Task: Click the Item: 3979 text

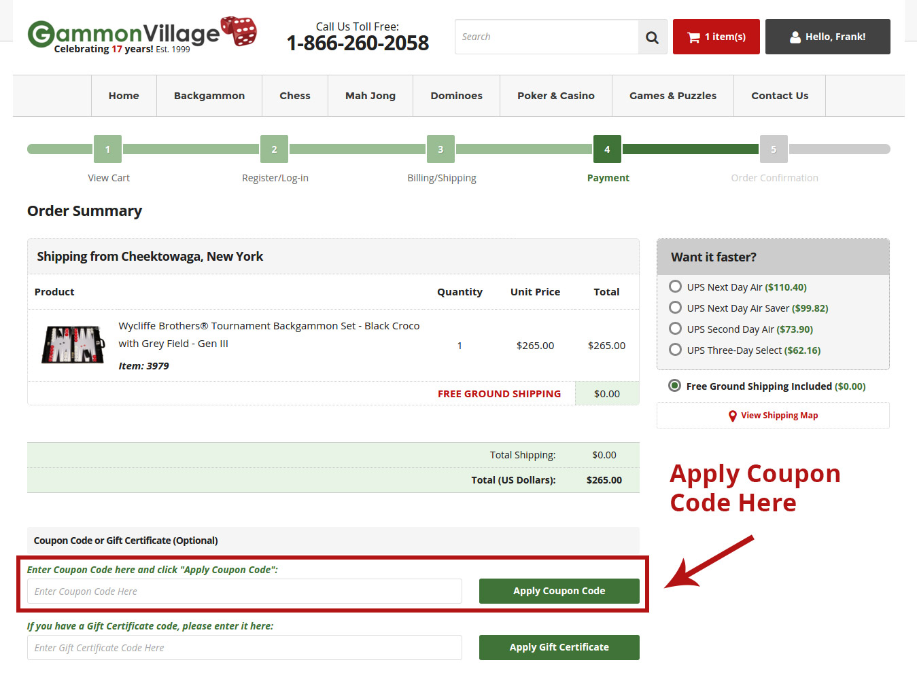Action: (143, 366)
